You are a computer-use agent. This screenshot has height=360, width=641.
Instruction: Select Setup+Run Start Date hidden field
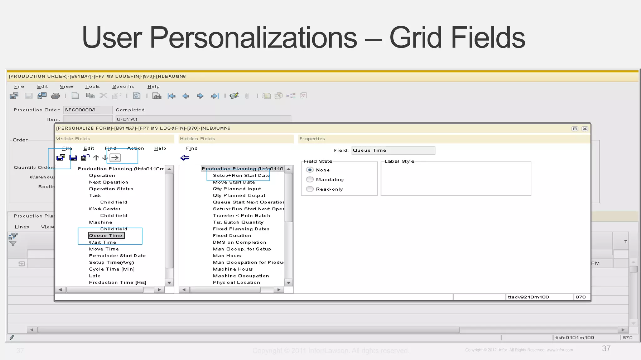pos(241,176)
